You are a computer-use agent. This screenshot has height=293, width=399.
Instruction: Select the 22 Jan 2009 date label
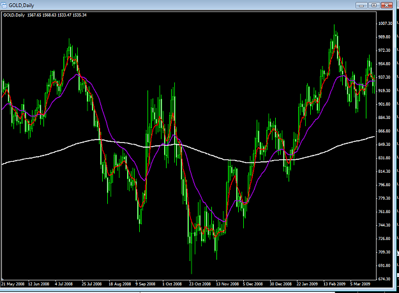[308, 284]
